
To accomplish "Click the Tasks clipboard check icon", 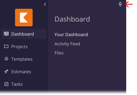I will tap(6, 84).
